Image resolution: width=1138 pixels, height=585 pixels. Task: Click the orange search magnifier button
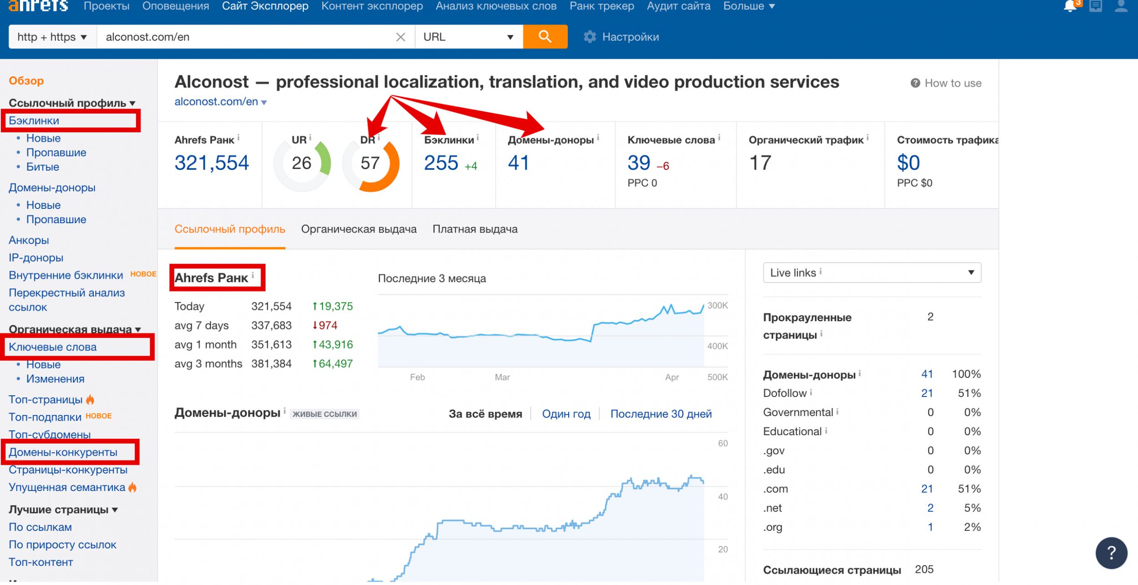pyautogui.click(x=545, y=36)
